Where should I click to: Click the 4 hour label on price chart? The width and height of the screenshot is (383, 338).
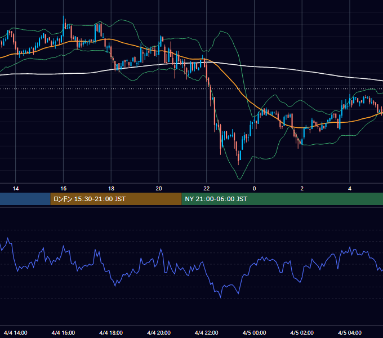click(x=350, y=189)
